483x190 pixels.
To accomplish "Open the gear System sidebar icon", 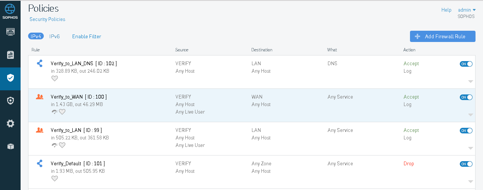I will point(10,123).
